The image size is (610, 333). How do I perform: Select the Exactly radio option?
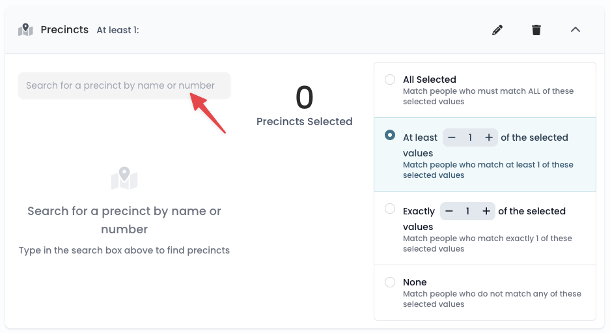pyautogui.click(x=390, y=209)
